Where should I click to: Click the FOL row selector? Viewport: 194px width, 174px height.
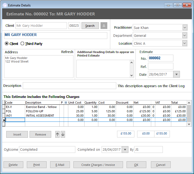click(4, 111)
